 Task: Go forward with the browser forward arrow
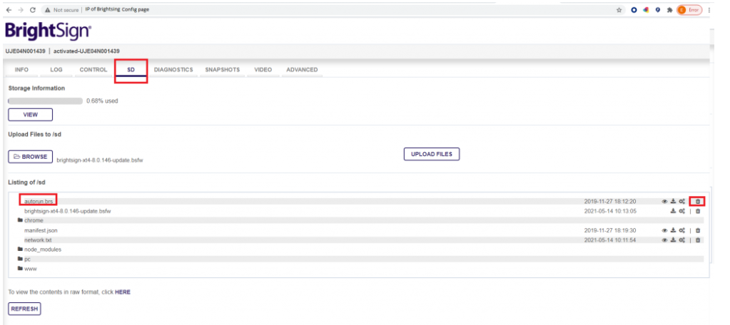pyautogui.click(x=21, y=9)
